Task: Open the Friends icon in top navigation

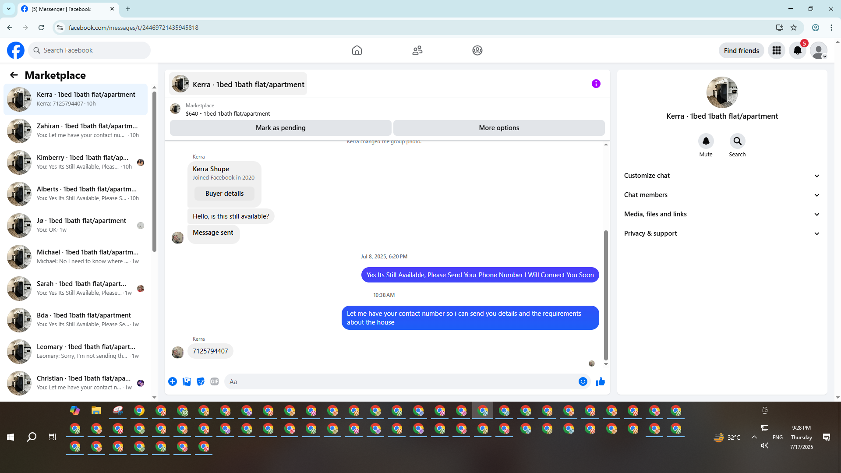Action: click(417, 50)
